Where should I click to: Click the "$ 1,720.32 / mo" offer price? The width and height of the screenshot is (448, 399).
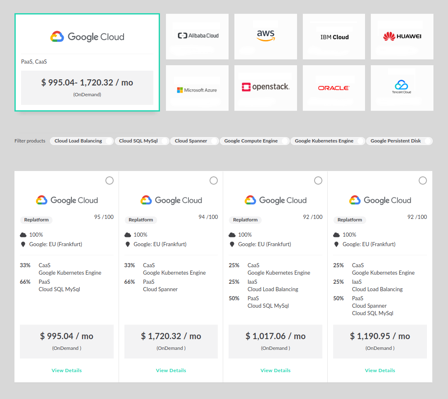[x=171, y=336]
